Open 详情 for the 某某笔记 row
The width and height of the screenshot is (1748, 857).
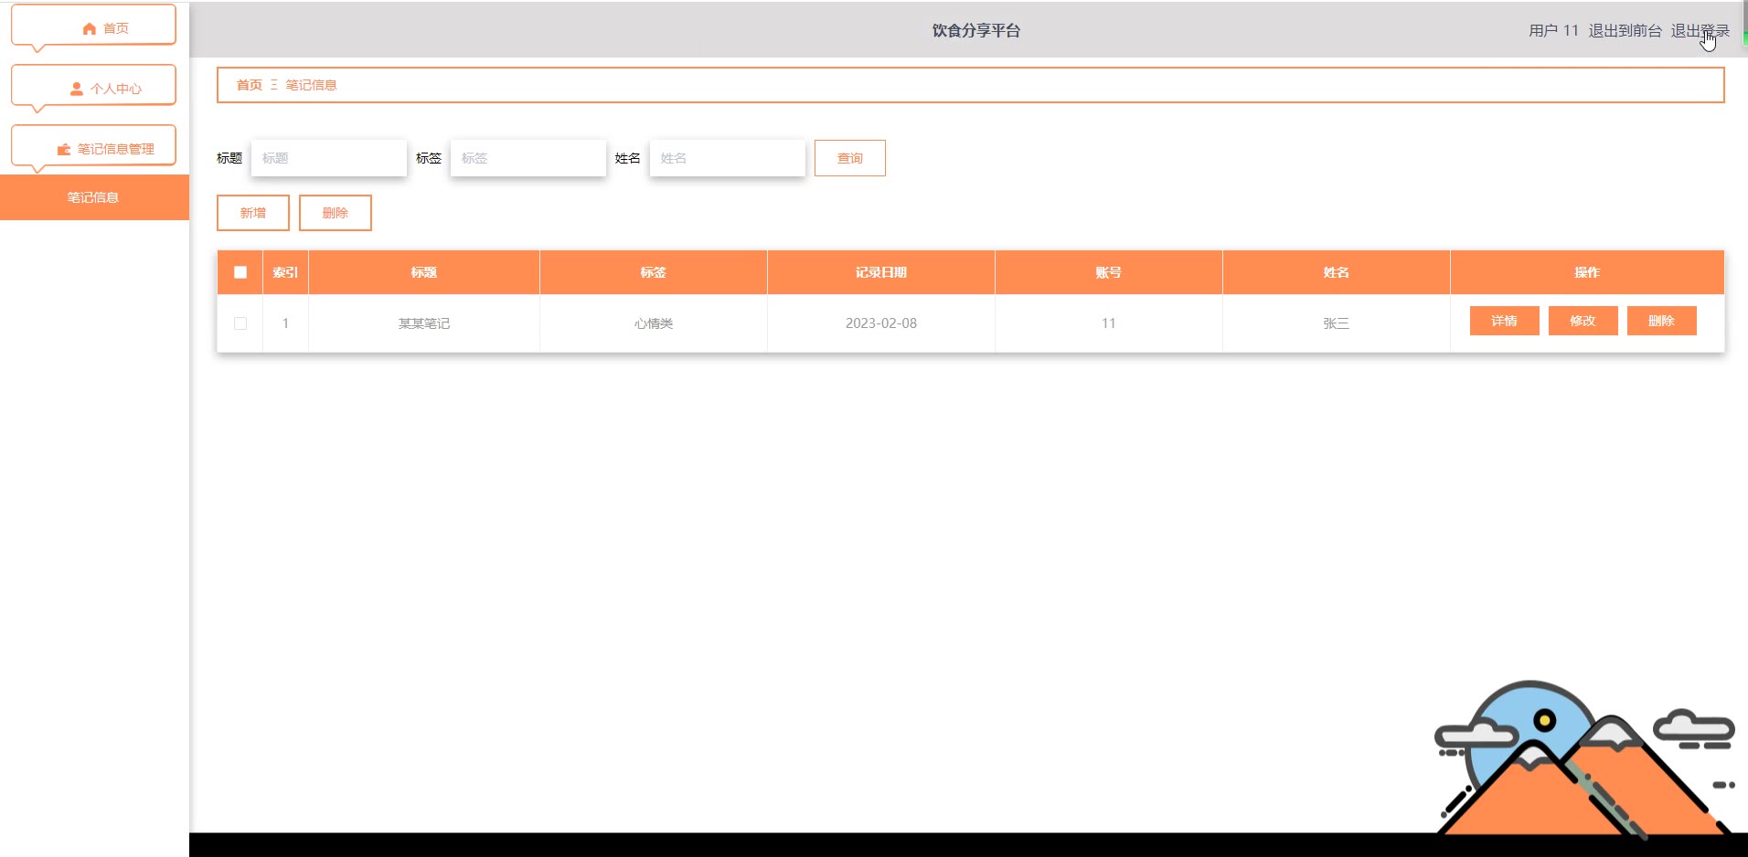coord(1505,321)
